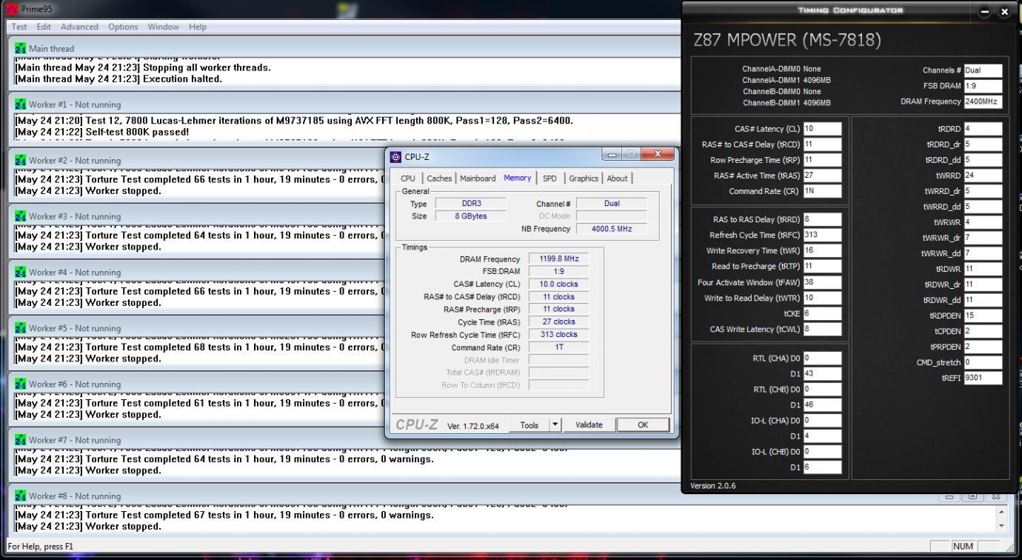Image resolution: width=1022 pixels, height=560 pixels.
Task: Click the CAS Write Latency (tCWL) field
Action: pos(822,329)
